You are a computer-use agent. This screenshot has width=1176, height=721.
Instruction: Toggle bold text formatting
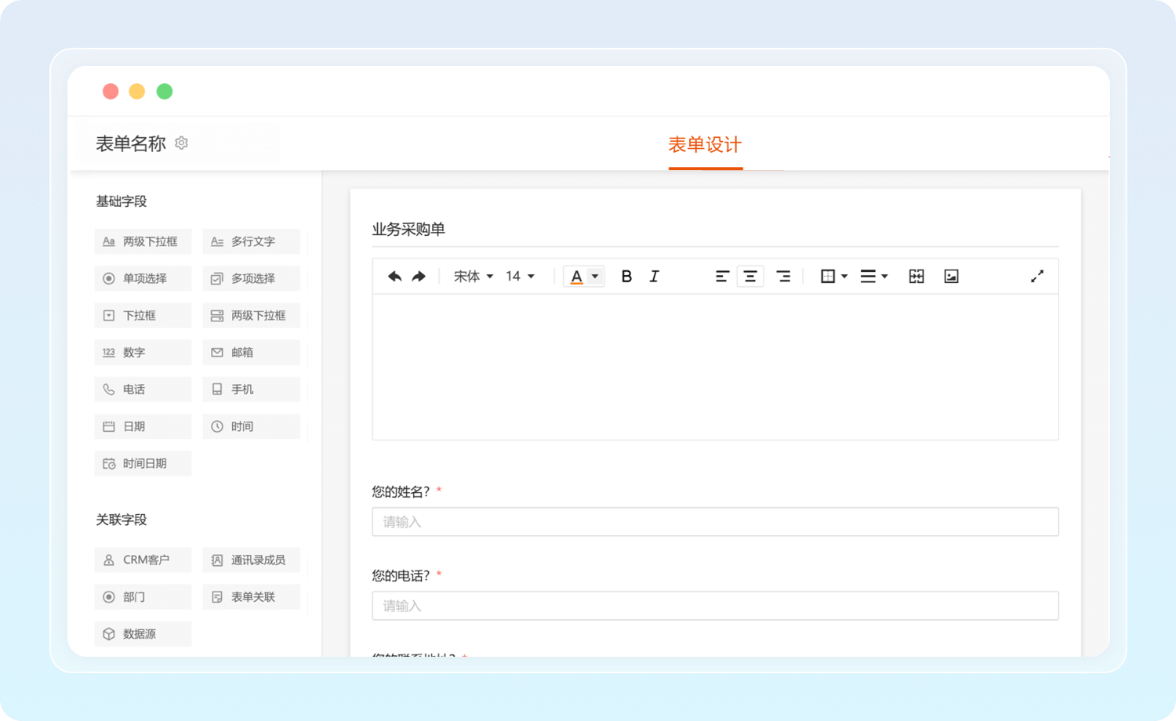[626, 277]
